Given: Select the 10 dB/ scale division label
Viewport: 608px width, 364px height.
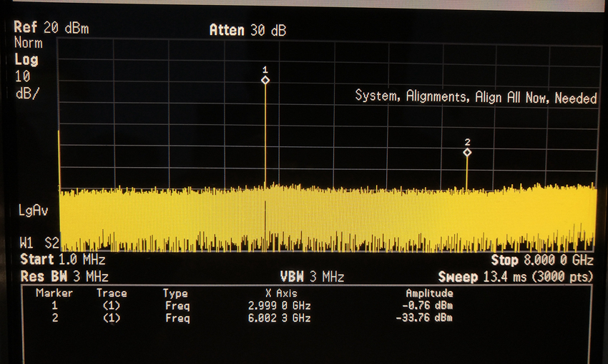Looking at the screenshot, I should (x=28, y=84).
